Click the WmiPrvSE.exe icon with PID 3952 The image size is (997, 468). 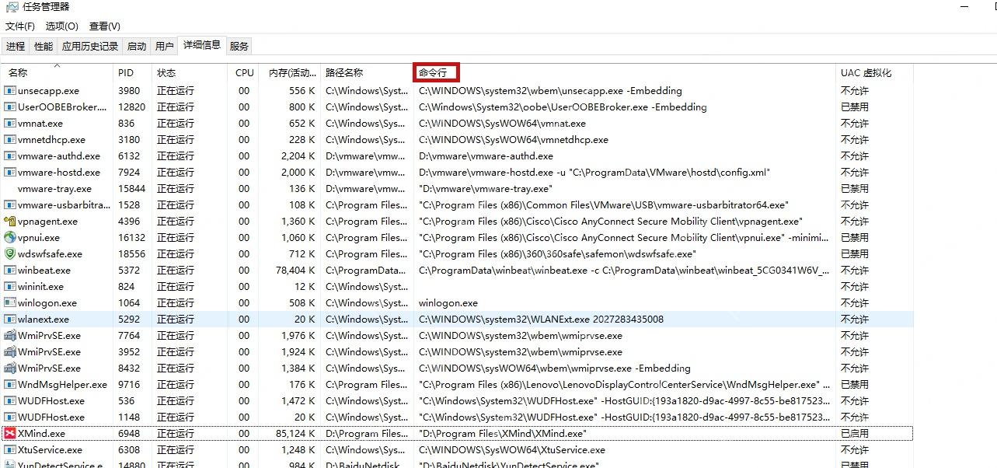(10, 352)
